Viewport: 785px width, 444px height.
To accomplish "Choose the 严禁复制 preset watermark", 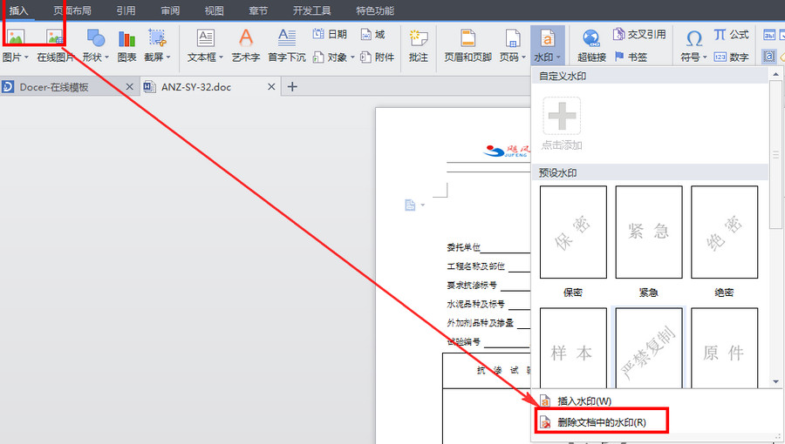I will pyautogui.click(x=649, y=347).
